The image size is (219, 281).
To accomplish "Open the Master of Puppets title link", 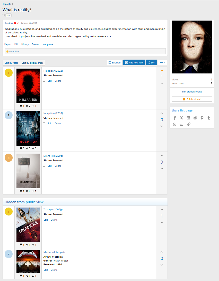I will 54,252.
